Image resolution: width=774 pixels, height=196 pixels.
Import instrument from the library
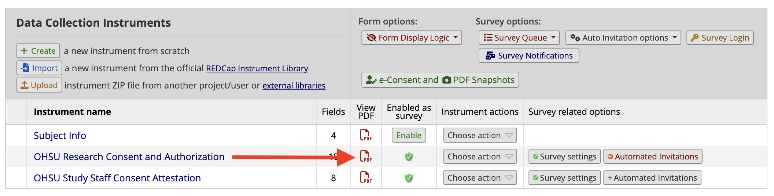[39, 68]
